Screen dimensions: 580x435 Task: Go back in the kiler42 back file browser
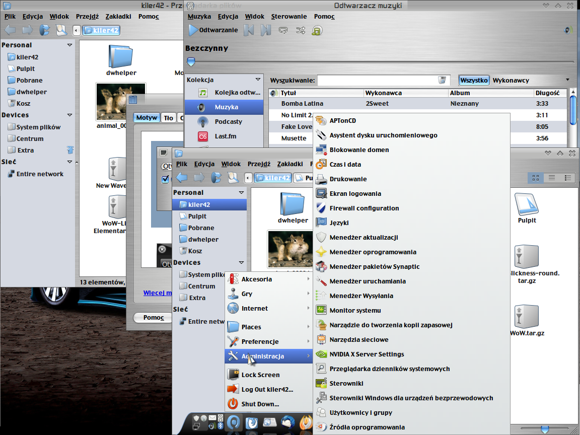10,30
